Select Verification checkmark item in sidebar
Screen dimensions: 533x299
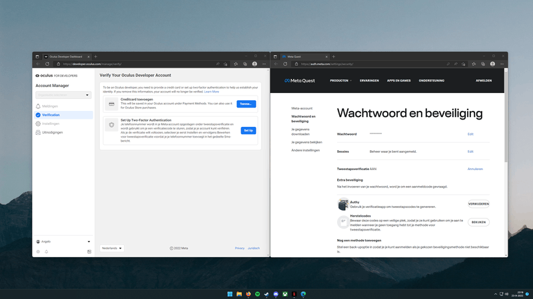pyautogui.click(x=63, y=115)
